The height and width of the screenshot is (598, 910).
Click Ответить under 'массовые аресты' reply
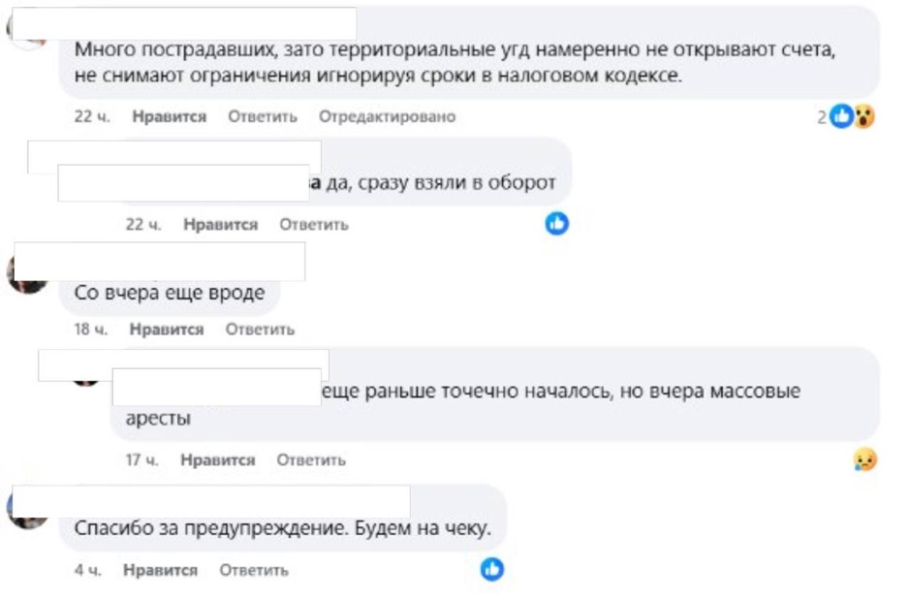[311, 460]
